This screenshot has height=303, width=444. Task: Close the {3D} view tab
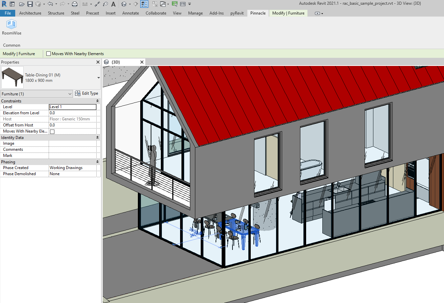pos(142,62)
